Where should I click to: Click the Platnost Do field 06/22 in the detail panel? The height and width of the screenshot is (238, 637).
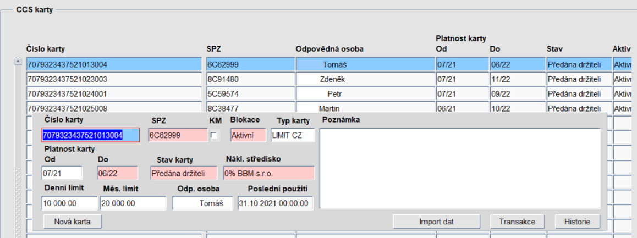click(117, 174)
